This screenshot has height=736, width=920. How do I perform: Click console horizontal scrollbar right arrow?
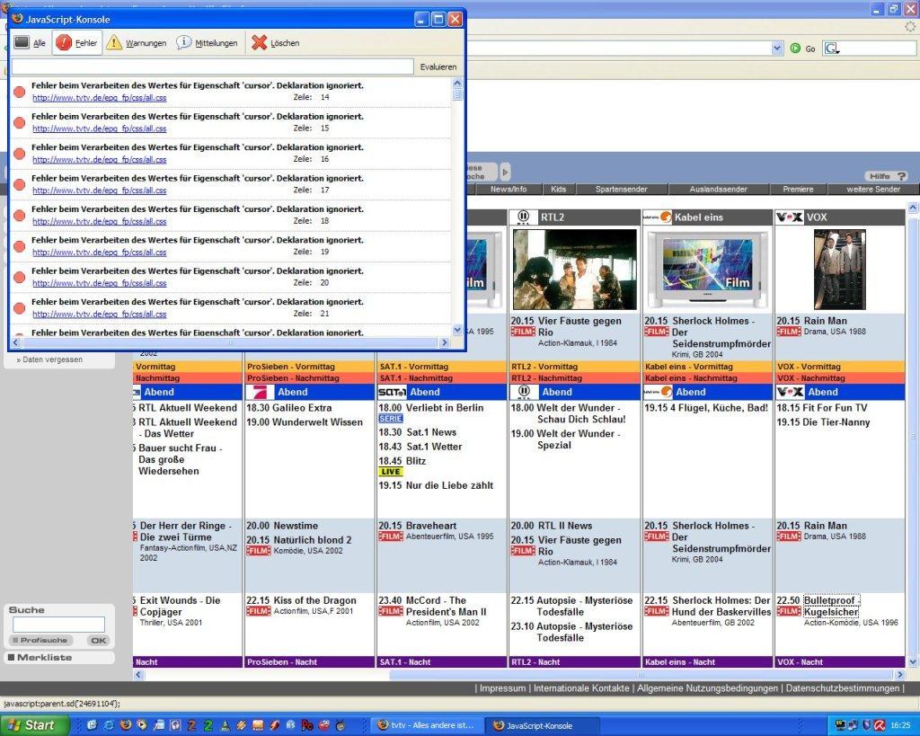click(x=444, y=342)
